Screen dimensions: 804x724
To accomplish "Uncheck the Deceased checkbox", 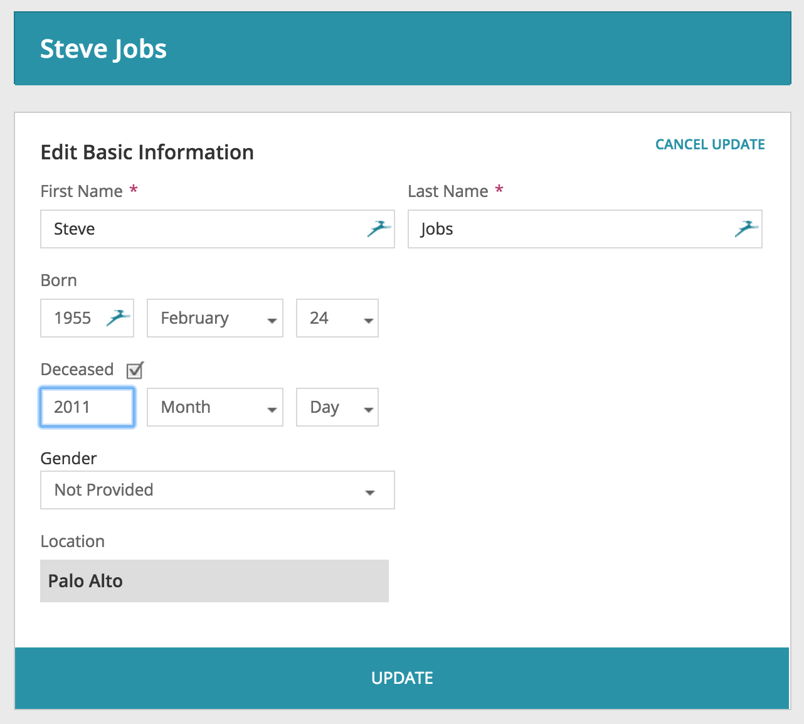I will click(x=135, y=370).
